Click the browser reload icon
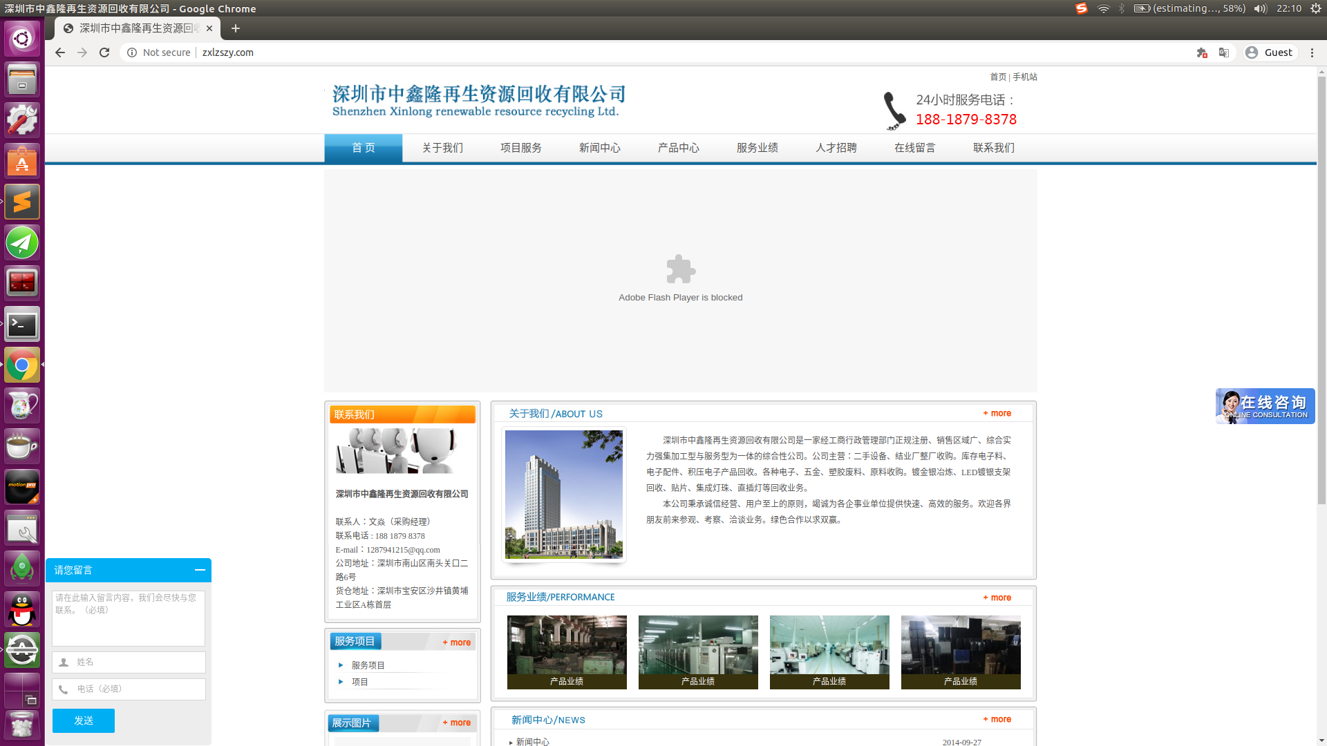Viewport: 1327px width, 746px height. point(104,52)
